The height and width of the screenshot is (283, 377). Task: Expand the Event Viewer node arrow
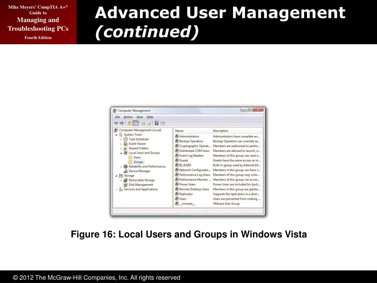click(121, 144)
